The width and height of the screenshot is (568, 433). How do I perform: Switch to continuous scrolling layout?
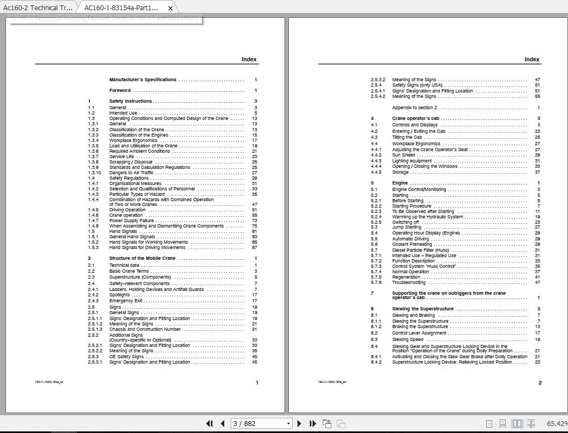click(502, 423)
